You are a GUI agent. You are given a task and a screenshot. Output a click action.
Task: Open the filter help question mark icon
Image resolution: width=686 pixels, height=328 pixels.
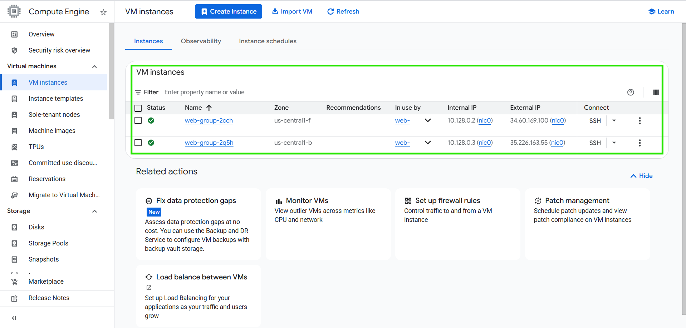(x=631, y=92)
